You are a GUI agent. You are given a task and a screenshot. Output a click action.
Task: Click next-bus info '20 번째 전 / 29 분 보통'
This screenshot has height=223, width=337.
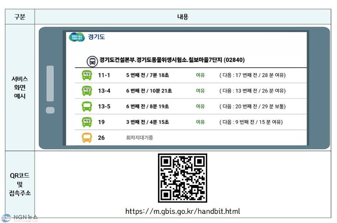253,107
